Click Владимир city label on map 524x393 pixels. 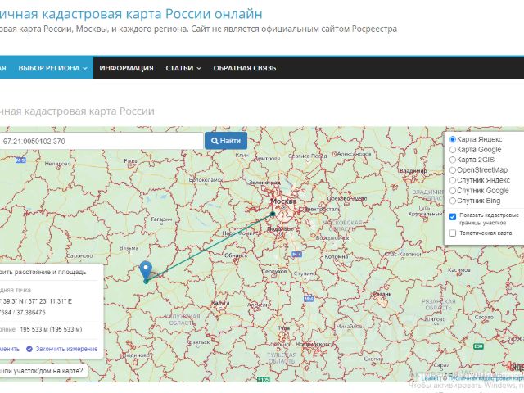[x=413, y=171]
